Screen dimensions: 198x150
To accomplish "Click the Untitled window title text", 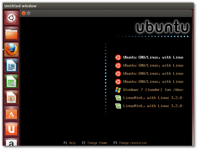I will tap(20, 6).
